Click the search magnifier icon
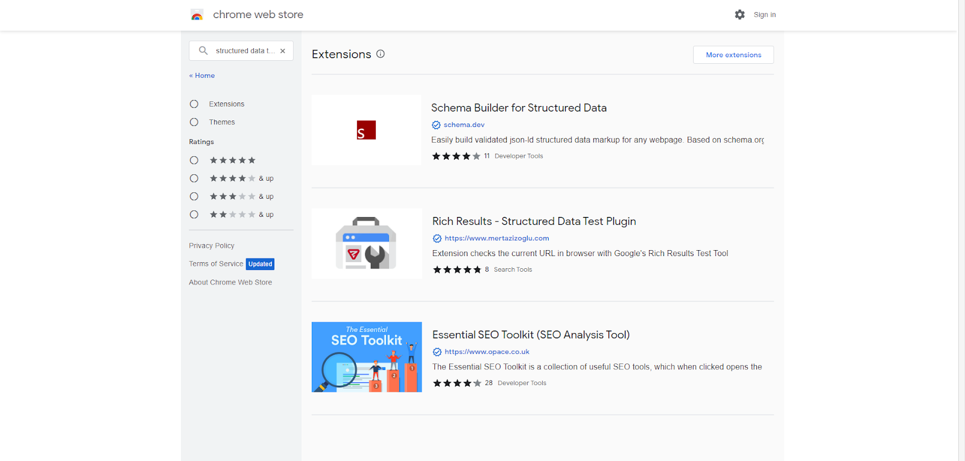965x461 pixels. coord(203,51)
